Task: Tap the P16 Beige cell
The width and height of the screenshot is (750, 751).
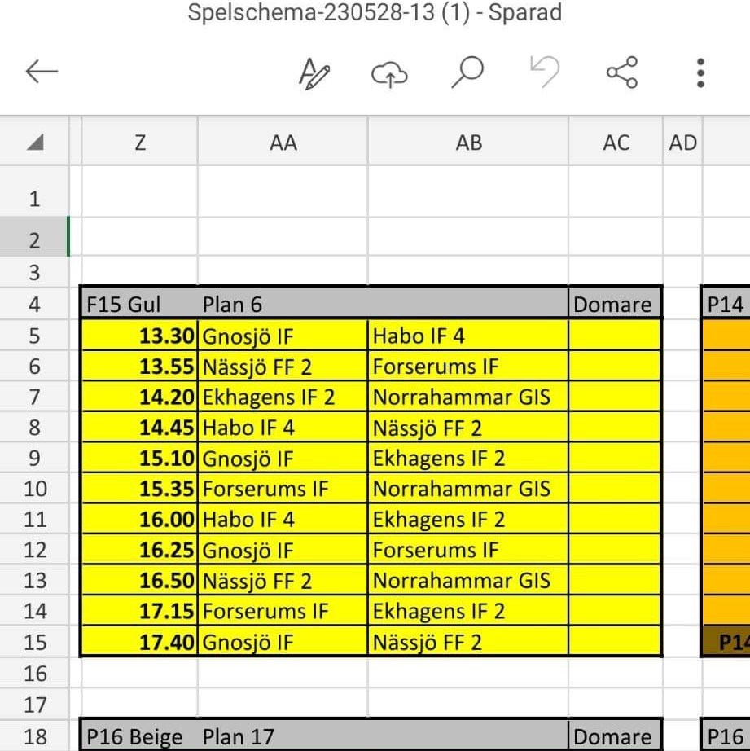Action: point(134,737)
